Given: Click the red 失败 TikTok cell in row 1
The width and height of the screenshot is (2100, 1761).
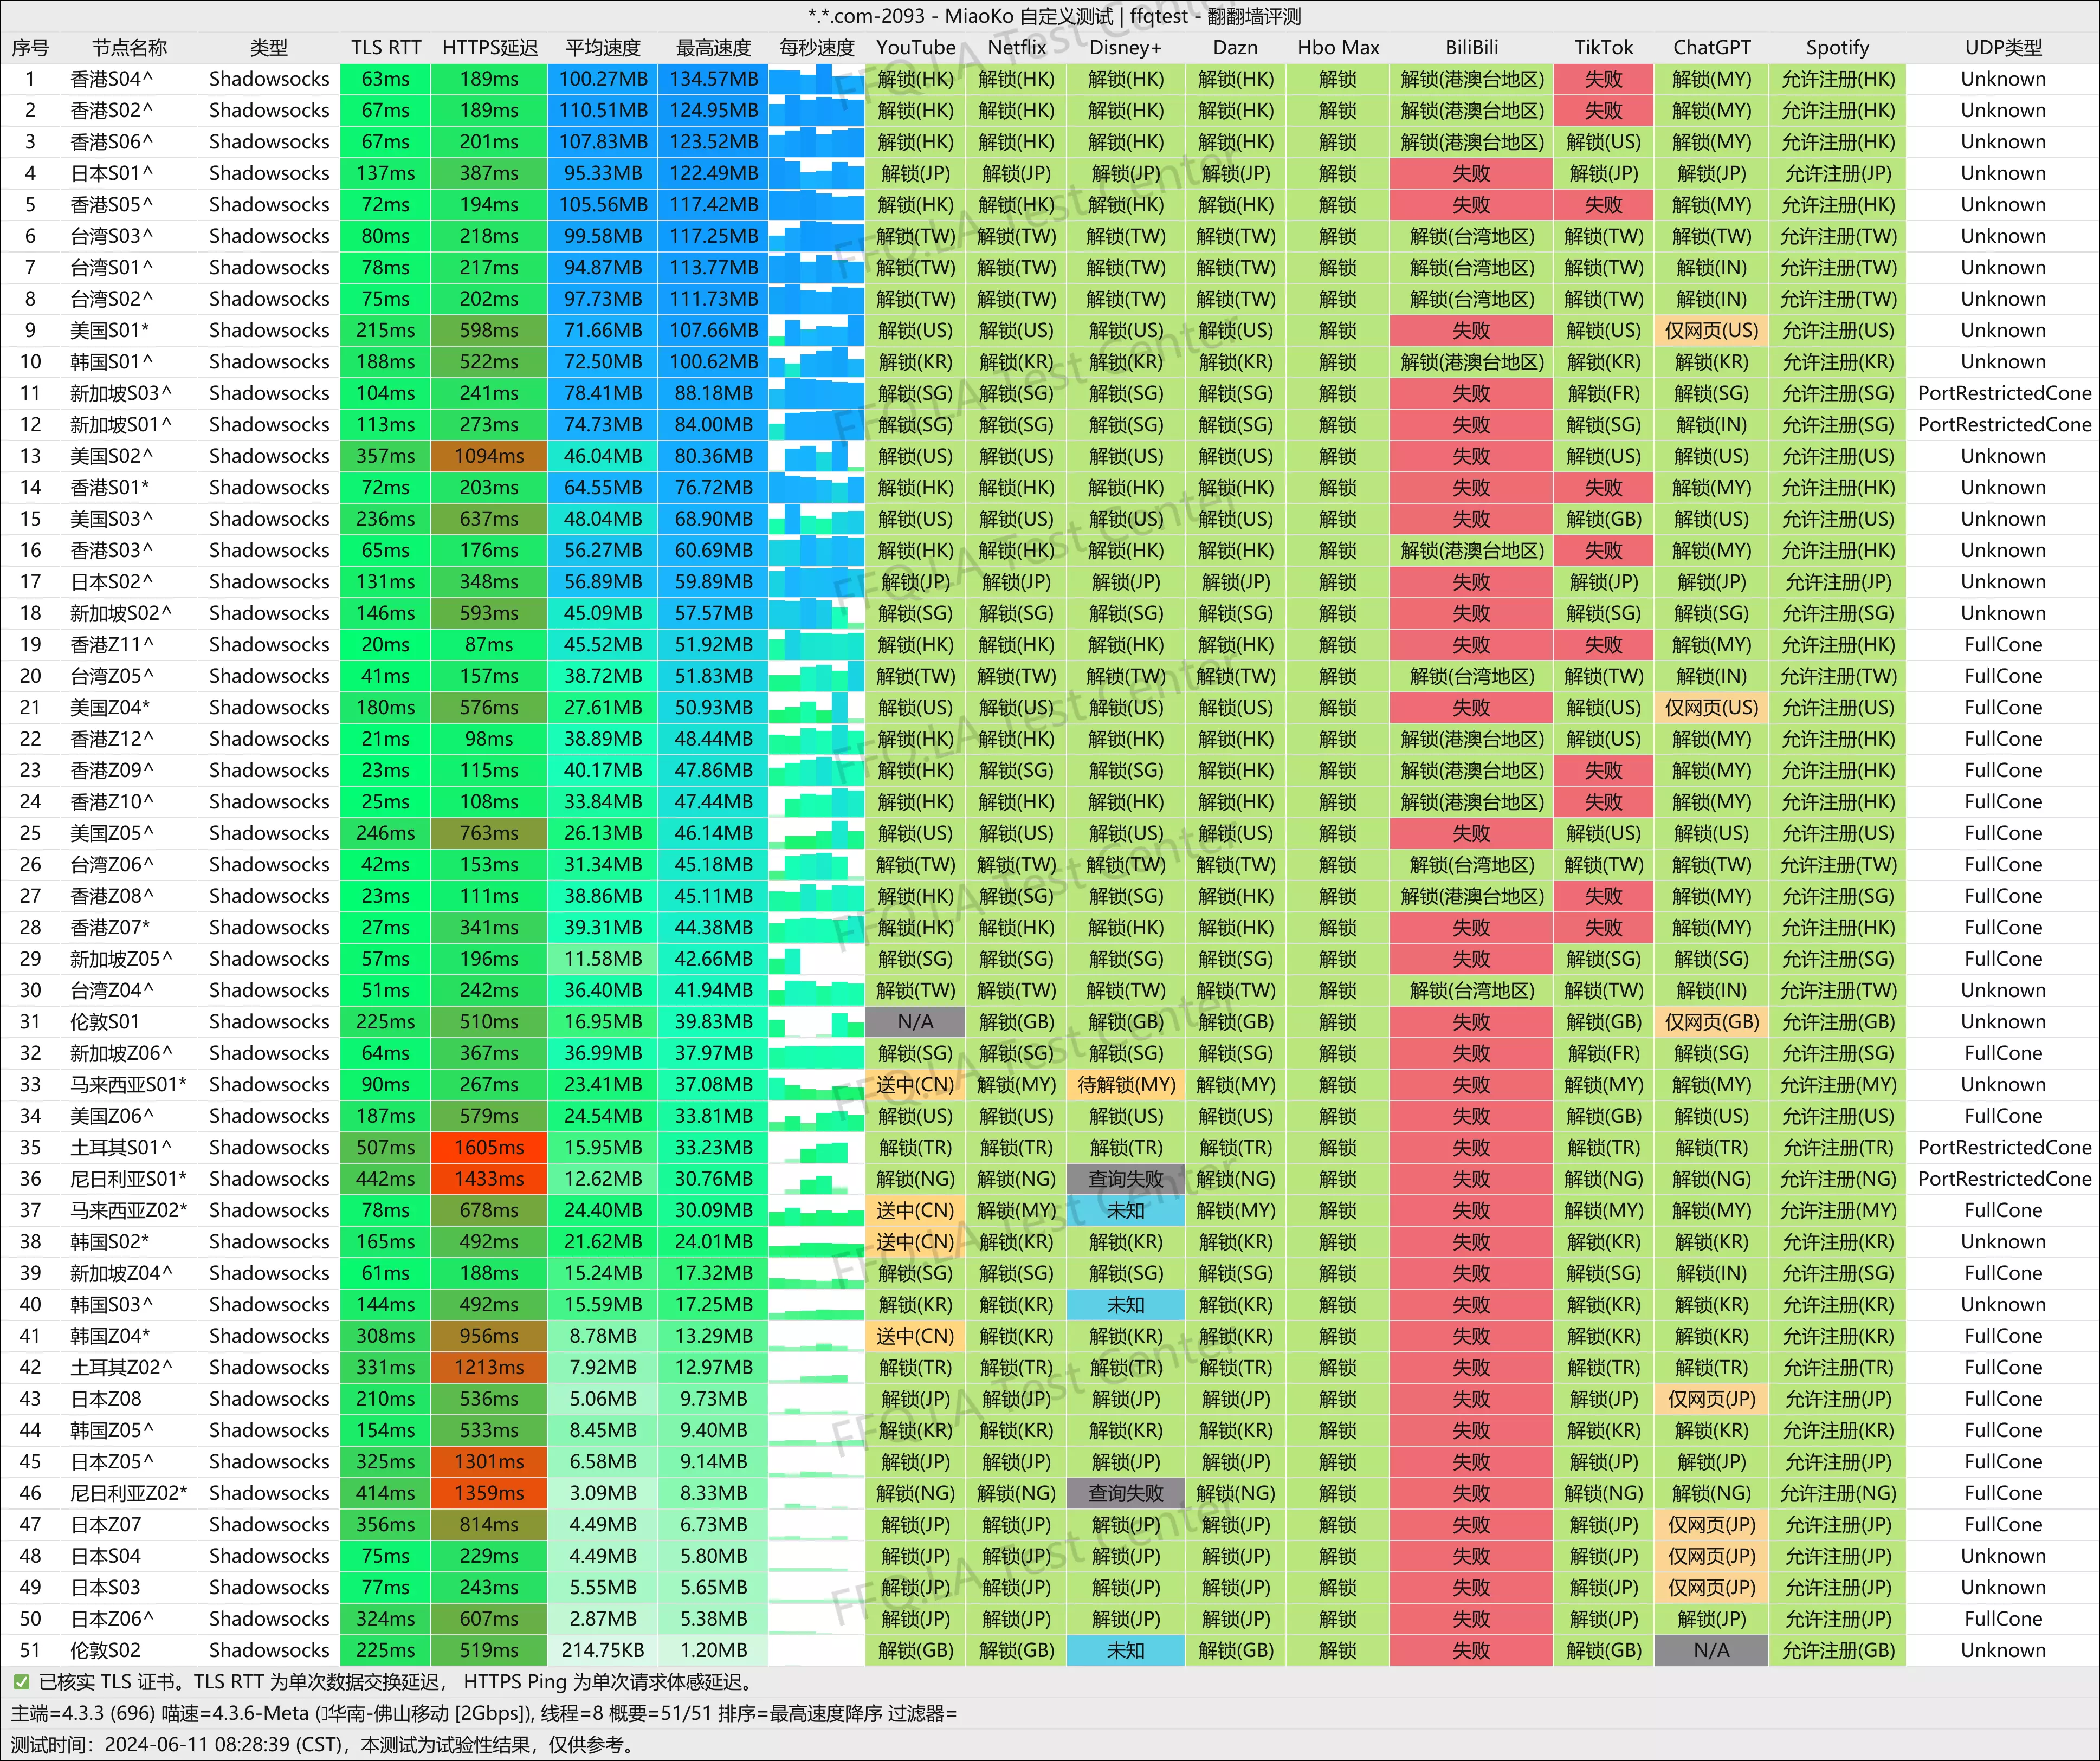Looking at the screenshot, I should 1603,79.
